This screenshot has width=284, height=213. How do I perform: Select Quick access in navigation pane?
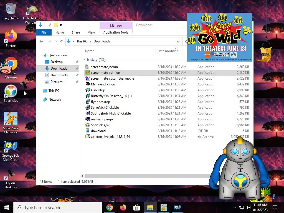(58, 55)
